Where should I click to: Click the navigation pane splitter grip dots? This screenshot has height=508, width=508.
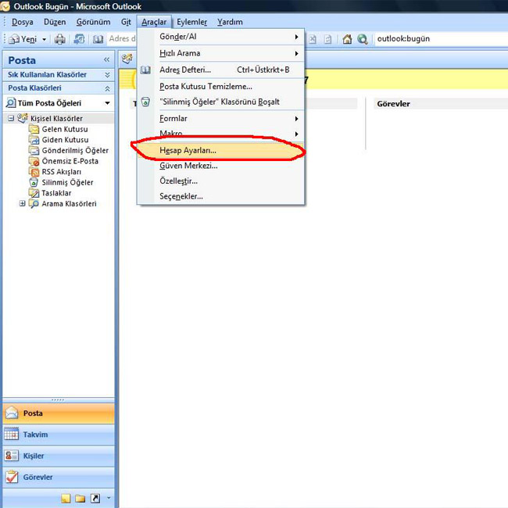58,400
